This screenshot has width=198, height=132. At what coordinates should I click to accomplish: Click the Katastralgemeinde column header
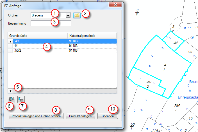92,36
